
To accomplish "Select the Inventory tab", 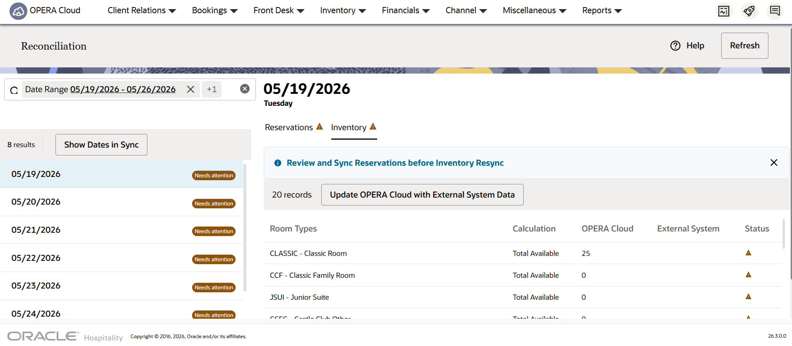I will [354, 127].
